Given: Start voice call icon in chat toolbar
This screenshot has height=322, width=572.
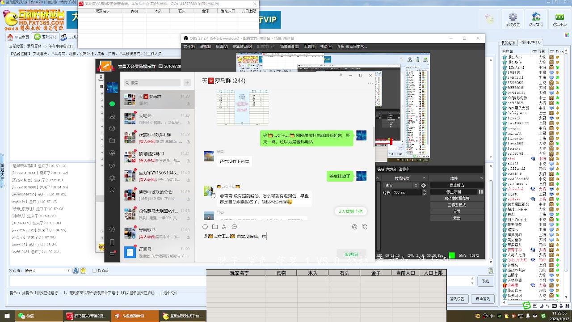Looking at the screenshot, I should (365, 227).
